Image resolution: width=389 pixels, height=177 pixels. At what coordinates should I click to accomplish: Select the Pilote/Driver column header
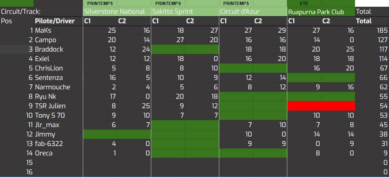(55, 21)
